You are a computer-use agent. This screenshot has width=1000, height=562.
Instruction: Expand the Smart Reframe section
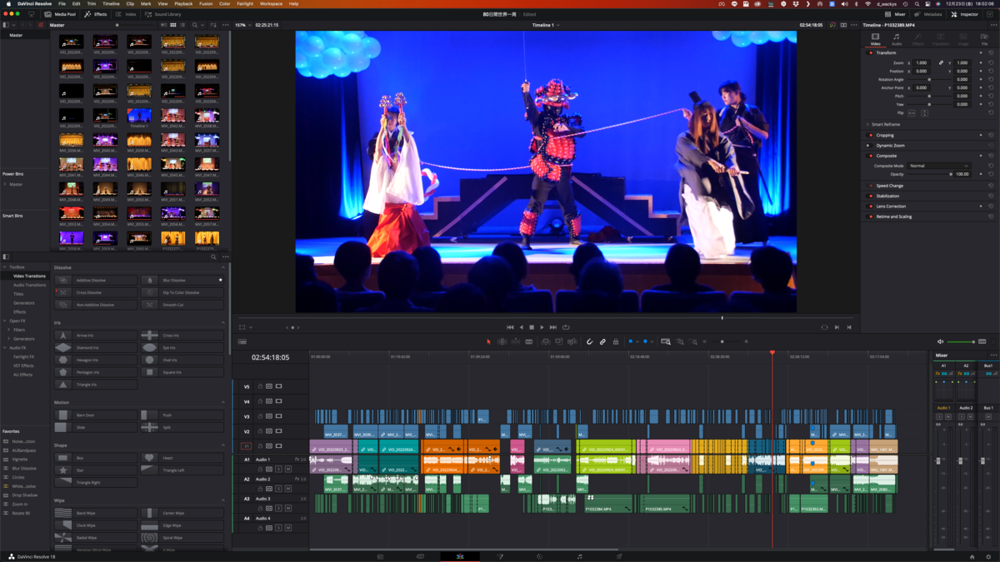[867, 124]
